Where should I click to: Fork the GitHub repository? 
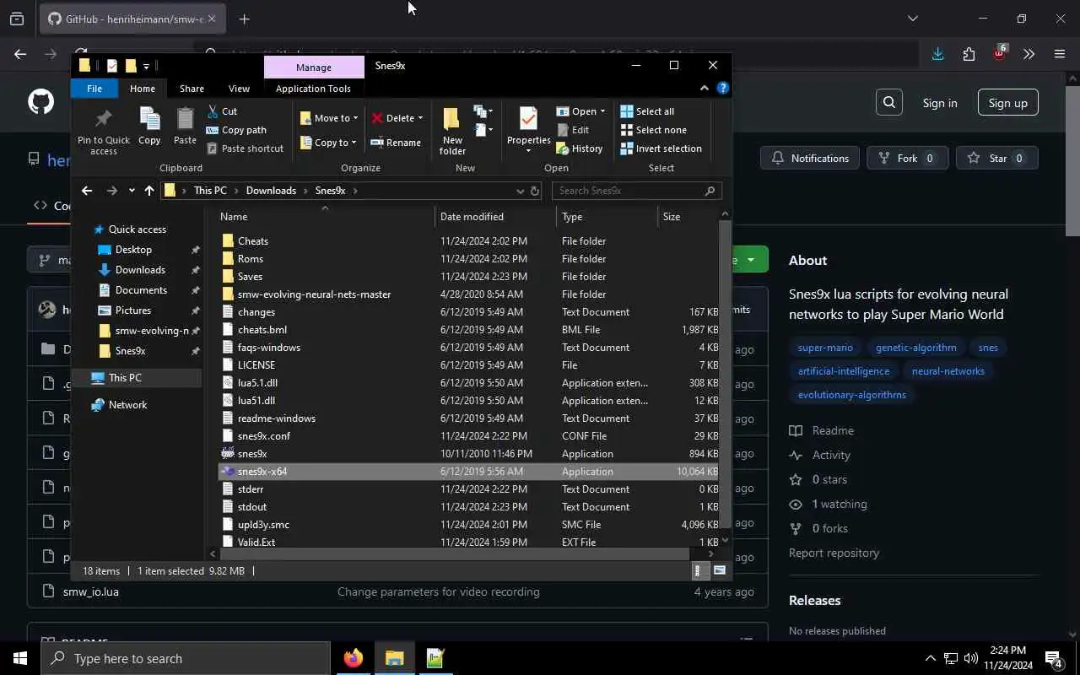(907, 159)
